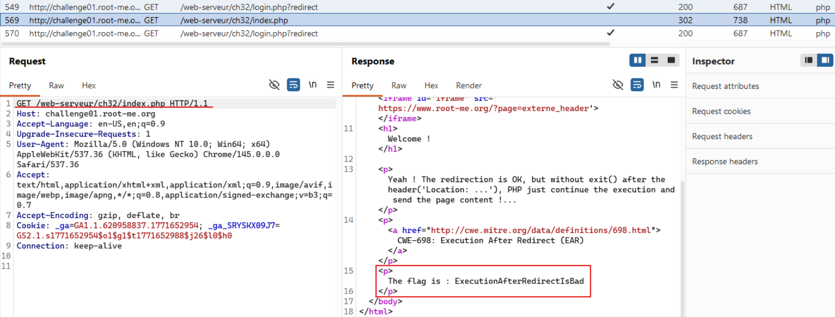Open Raw tab in Request panel
This screenshot has height=317, width=835.
point(56,86)
